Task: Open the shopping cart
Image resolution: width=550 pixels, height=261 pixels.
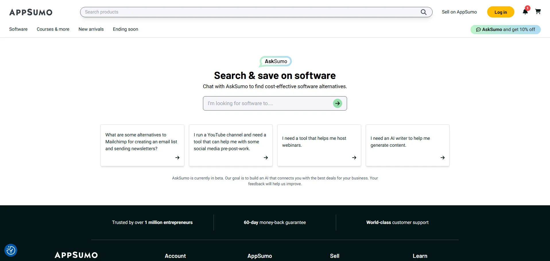Action: (x=538, y=11)
